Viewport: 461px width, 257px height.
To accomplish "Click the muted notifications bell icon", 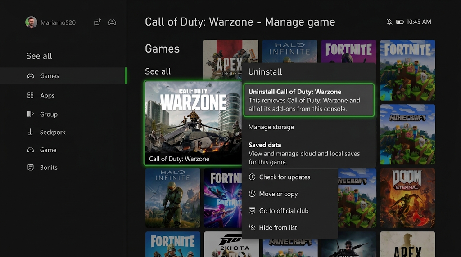I will [x=389, y=22].
